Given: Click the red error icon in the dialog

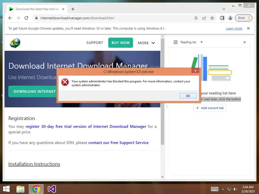Looking at the screenshot, I should coord(65,82).
